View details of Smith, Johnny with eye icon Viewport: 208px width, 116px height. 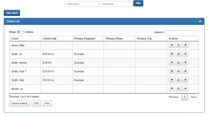coord(172,63)
